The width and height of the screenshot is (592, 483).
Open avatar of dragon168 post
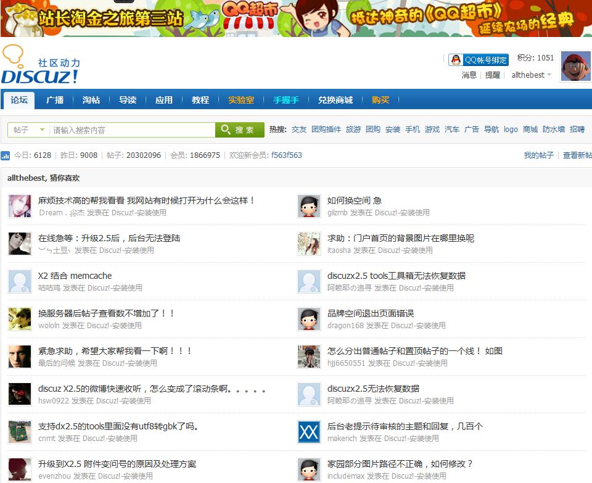tap(309, 319)
